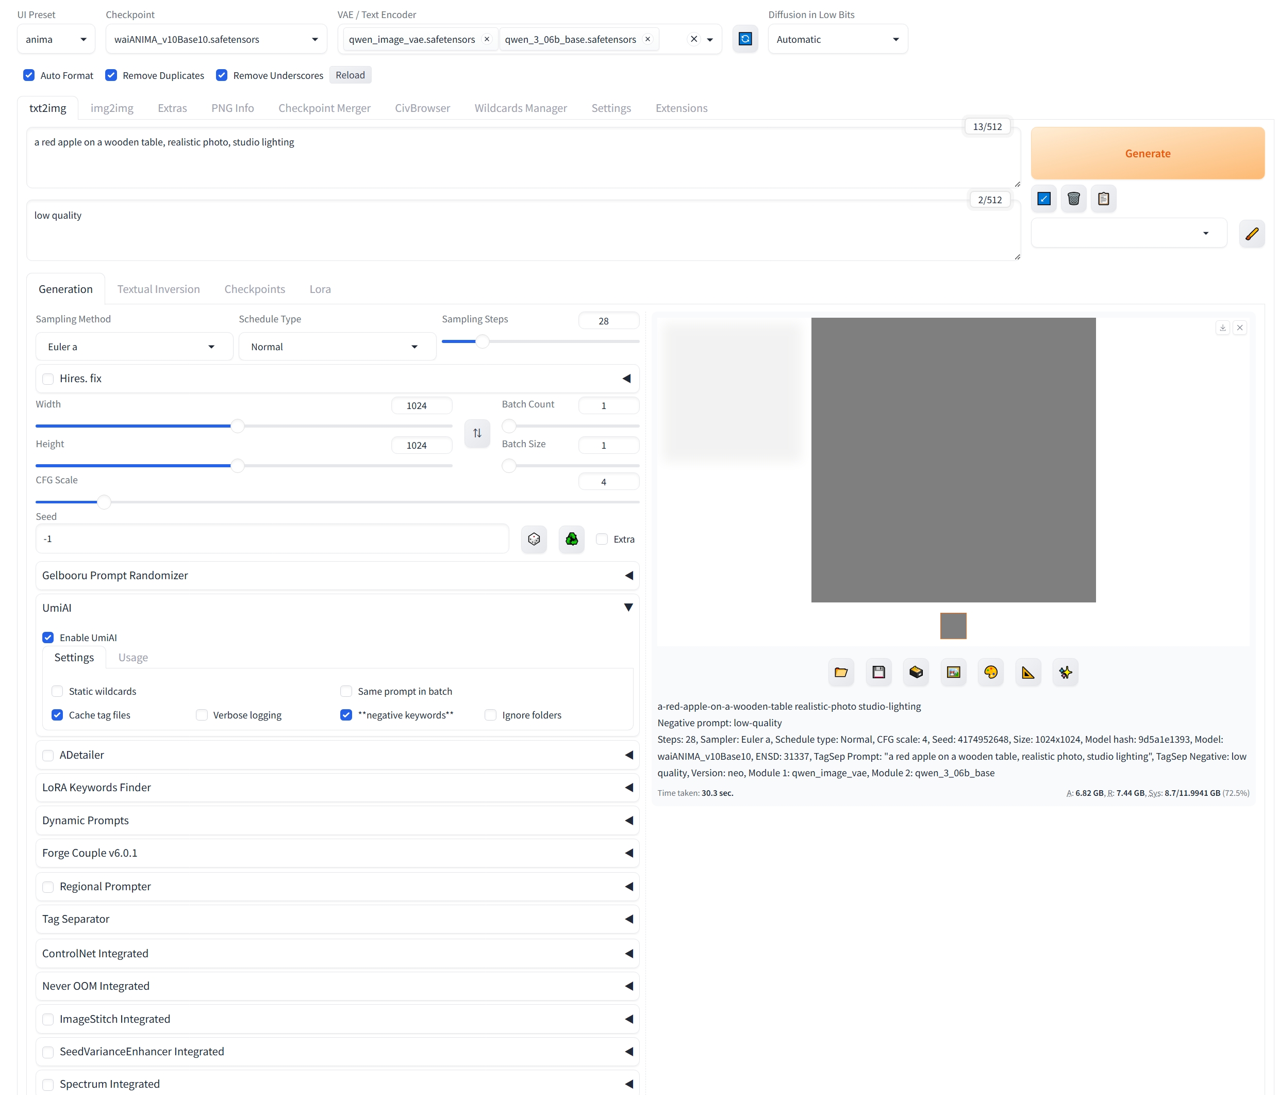The image size is (1278, 1095).
Task: Adjust the CFG Scale slider
Action: pos(337,502)
